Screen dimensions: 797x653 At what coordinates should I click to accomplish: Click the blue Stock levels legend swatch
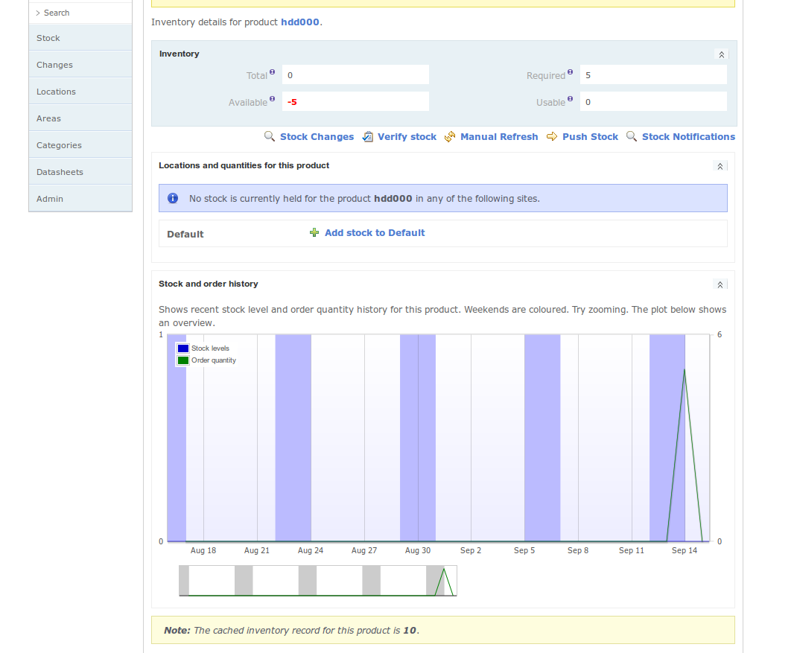click(x=183, y=348)
